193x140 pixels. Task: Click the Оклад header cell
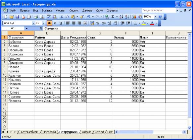126,37
